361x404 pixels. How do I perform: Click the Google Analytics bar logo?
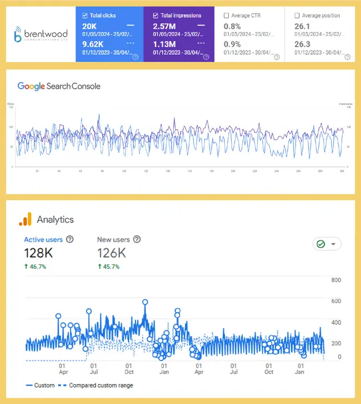26,219
